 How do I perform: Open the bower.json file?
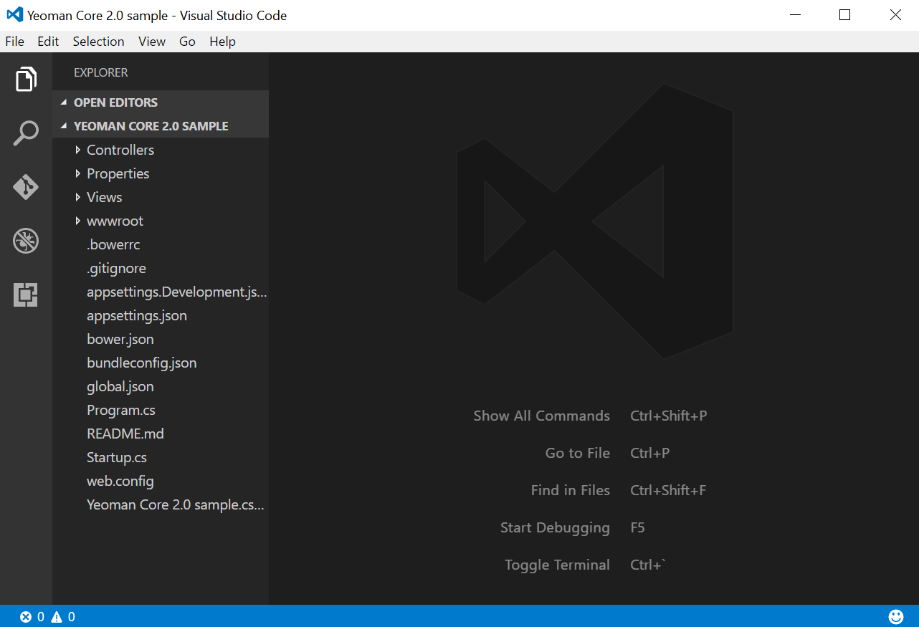tap(161, 339)
